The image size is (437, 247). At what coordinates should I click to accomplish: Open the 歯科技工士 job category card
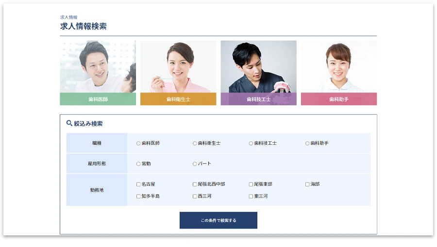259,73
